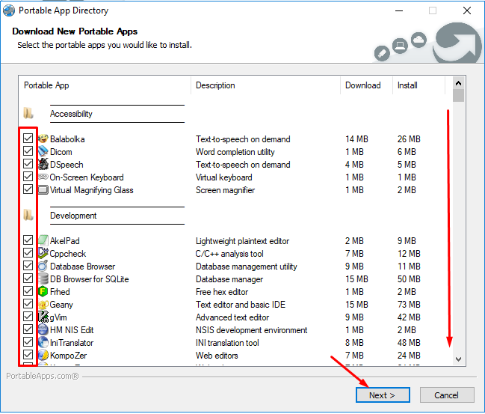Click 'Lightweight plaintext editor' description

(242, 241)
